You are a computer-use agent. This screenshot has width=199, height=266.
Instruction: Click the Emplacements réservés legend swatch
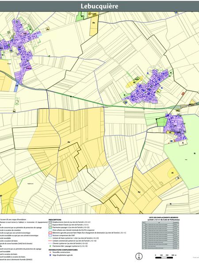(x=50, y=222)
